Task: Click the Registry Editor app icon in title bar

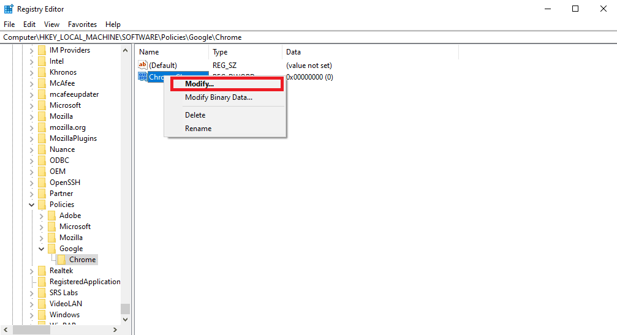Action: [9, 9]
